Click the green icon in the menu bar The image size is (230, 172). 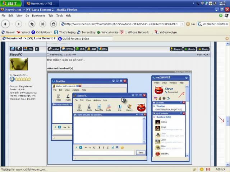point(221,15)
